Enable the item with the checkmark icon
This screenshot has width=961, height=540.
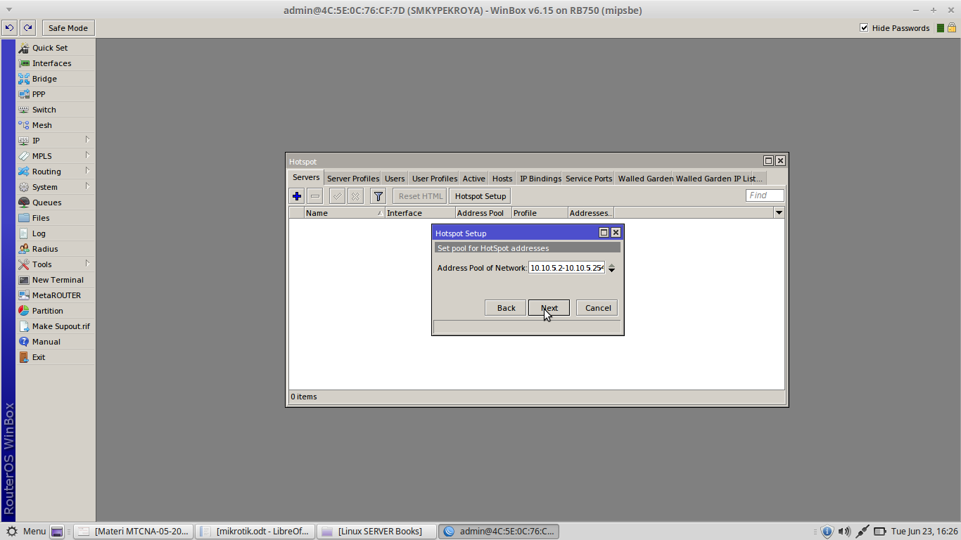(x=337, y=196)
